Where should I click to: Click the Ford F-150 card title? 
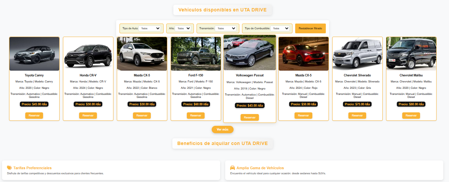(x=196, y=75)
